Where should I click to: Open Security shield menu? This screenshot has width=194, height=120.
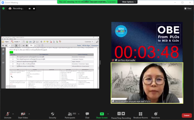click(52, 115)
